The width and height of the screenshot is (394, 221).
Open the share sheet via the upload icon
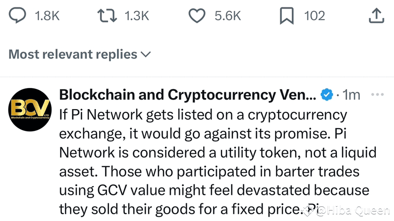tap(376, 16)
